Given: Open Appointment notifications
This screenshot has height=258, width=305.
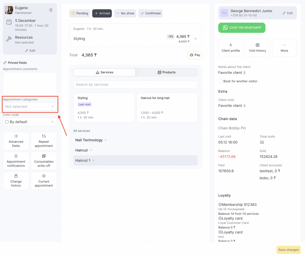Looking at the screenshot, I should [16, 161].
